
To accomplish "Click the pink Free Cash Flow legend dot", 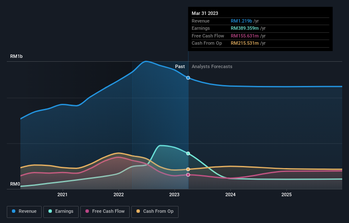I will point(87,211).
